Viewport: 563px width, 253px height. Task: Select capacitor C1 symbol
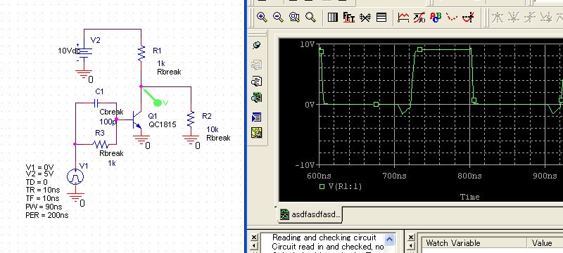pyautogui.click(x=96, y=103)
